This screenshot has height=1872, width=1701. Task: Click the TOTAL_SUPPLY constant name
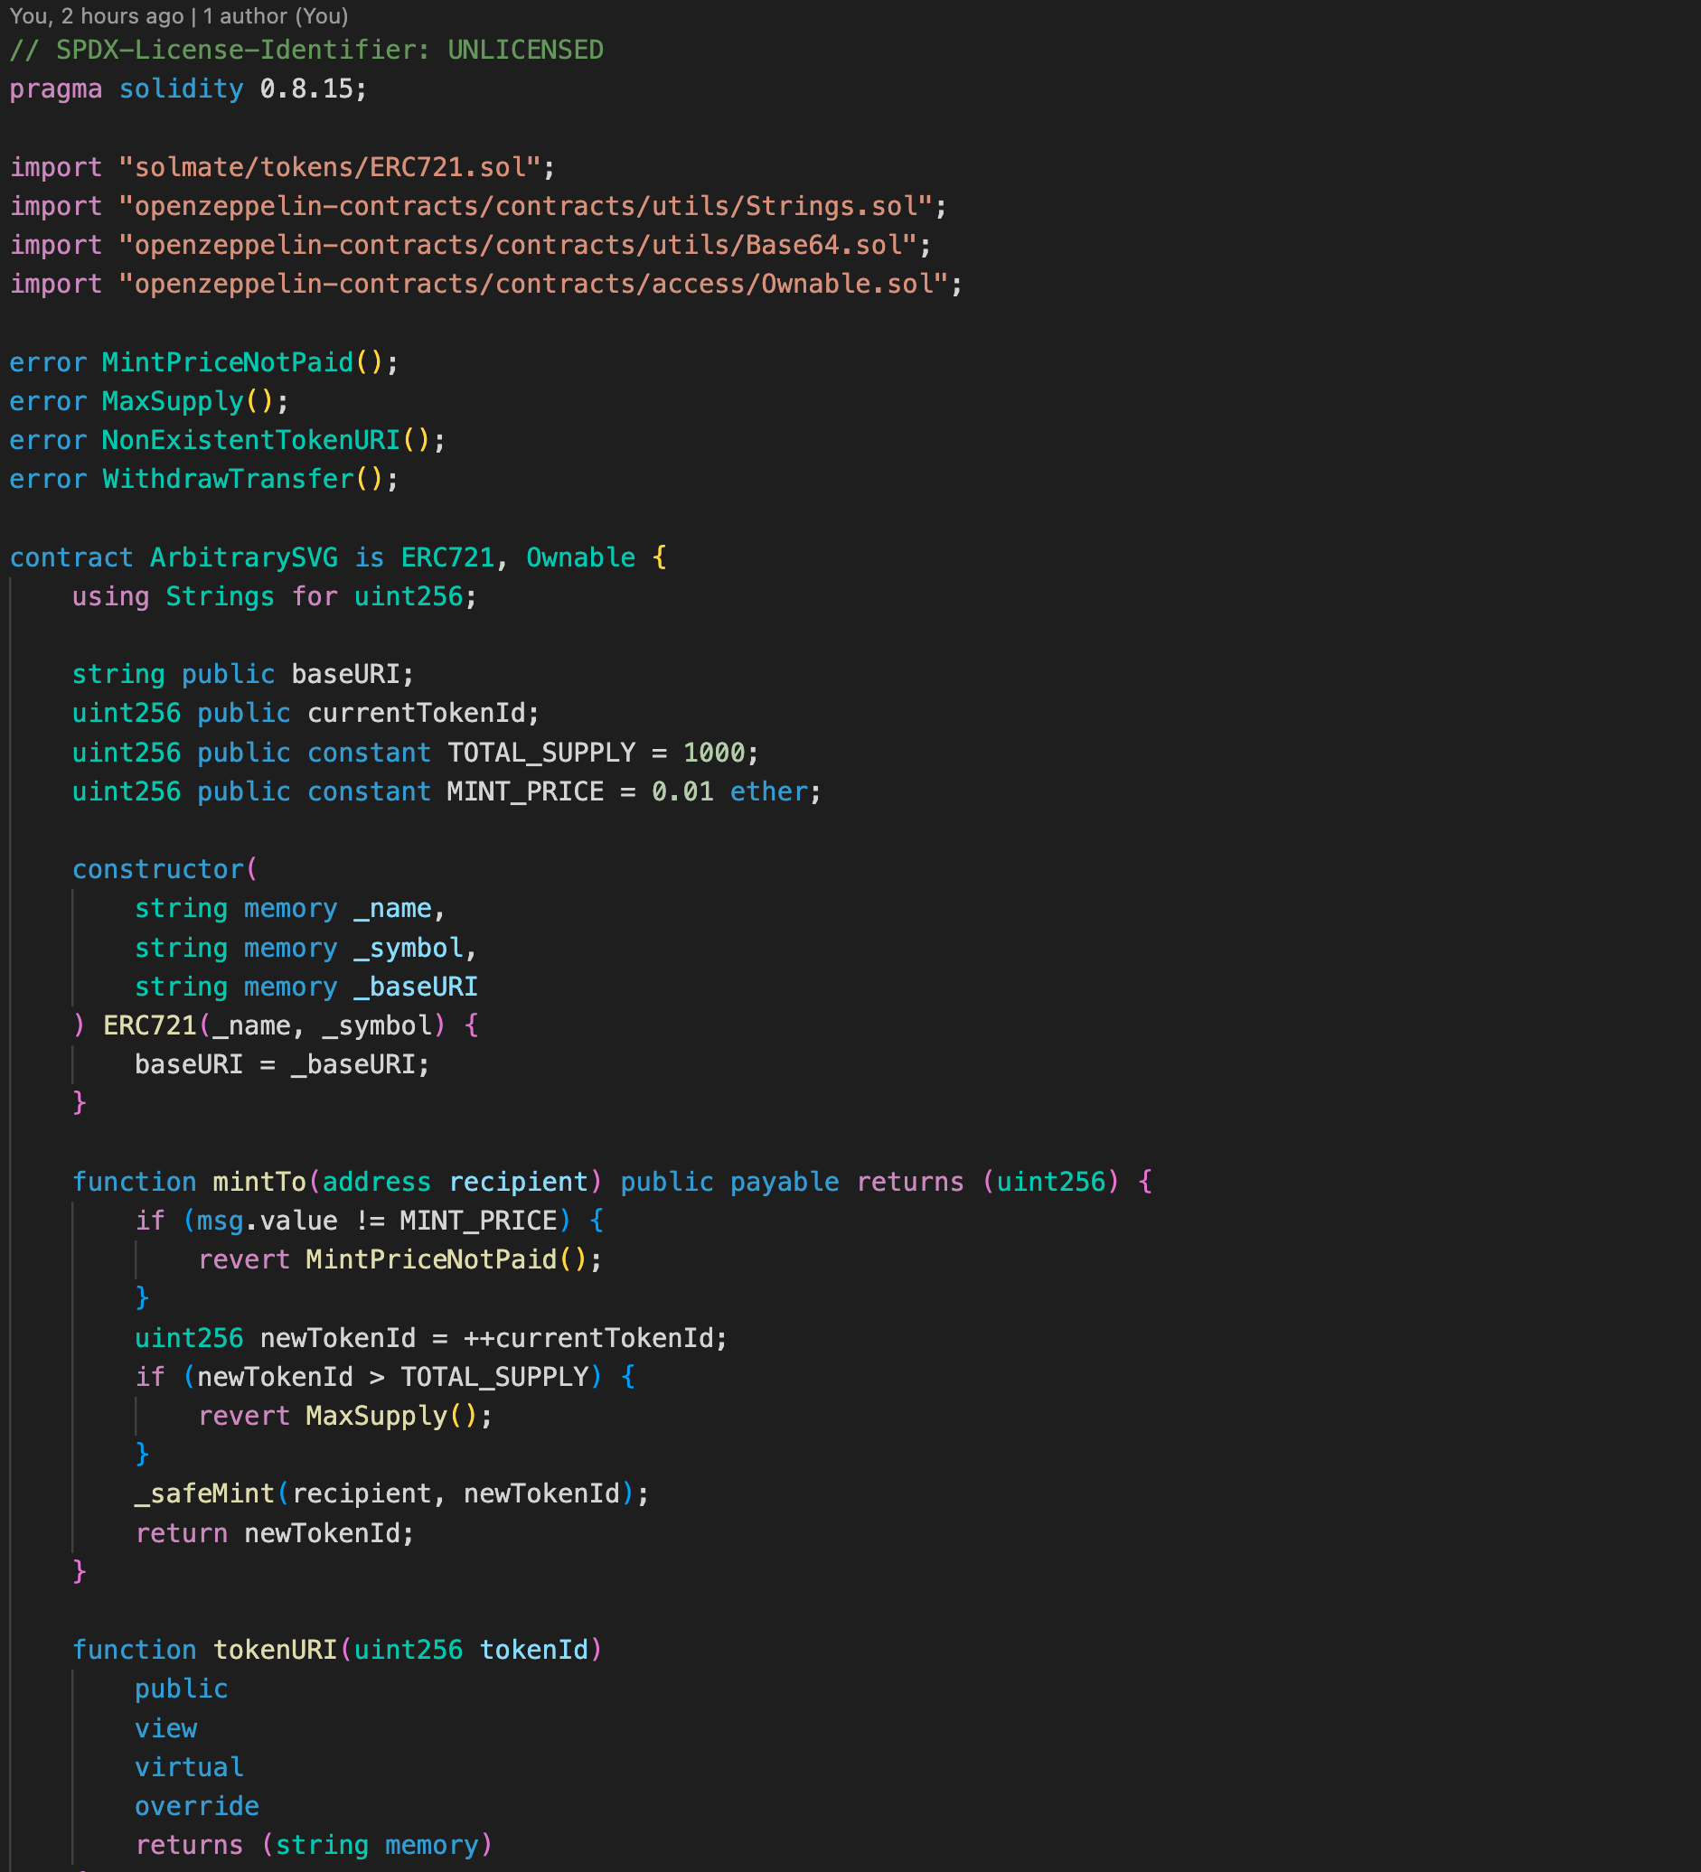[x=541, y=752]
